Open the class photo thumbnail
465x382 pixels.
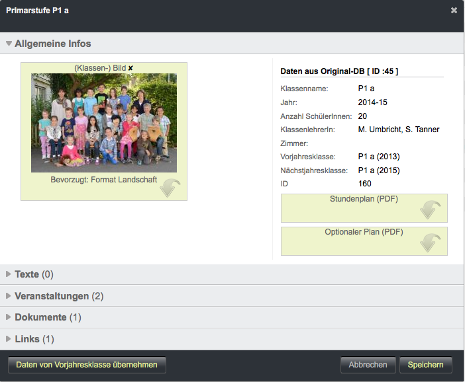[104, 123]
